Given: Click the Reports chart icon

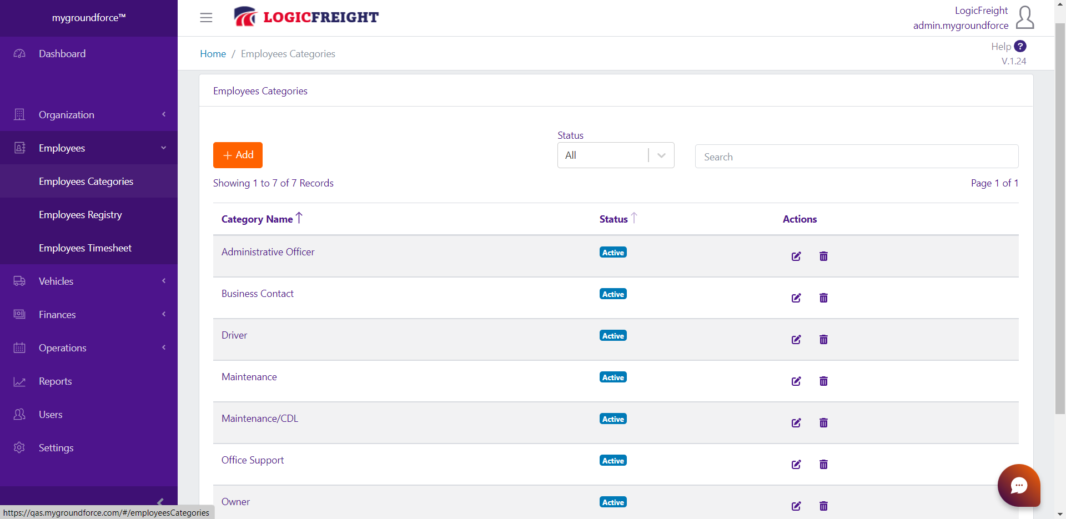Looking at the screenshot, I should point(19,381).
